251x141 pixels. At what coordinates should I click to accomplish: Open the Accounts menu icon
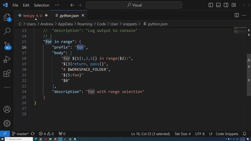pyautogui.click(x=7, y=109)
